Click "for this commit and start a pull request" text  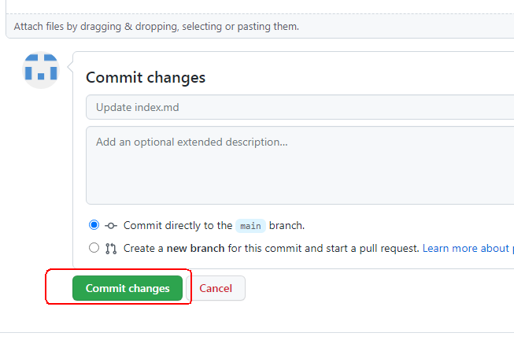[324, 249]
